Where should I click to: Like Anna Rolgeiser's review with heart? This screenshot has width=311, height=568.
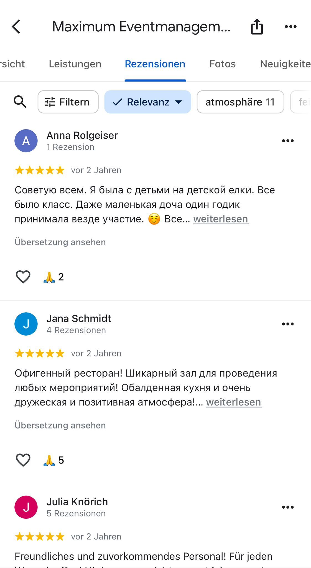23,277
